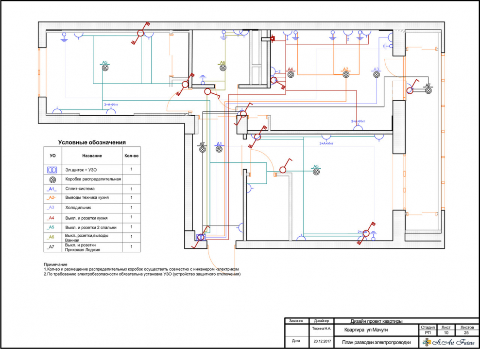
Task: Click the teal _A5 label in the legend
Action: coord(52,227)
